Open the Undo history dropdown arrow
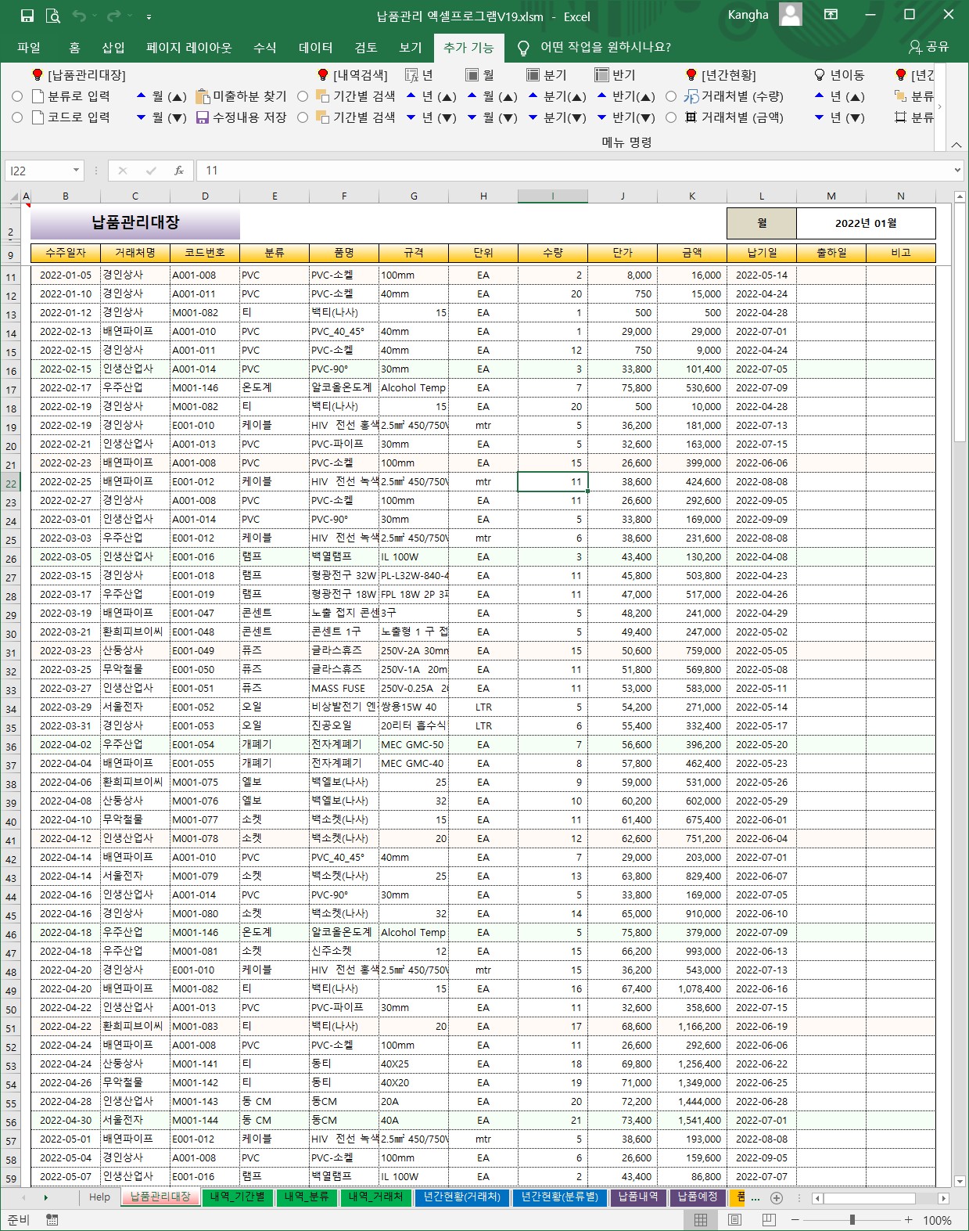This screenshot has width=969, height=1231. click(94, 16)
